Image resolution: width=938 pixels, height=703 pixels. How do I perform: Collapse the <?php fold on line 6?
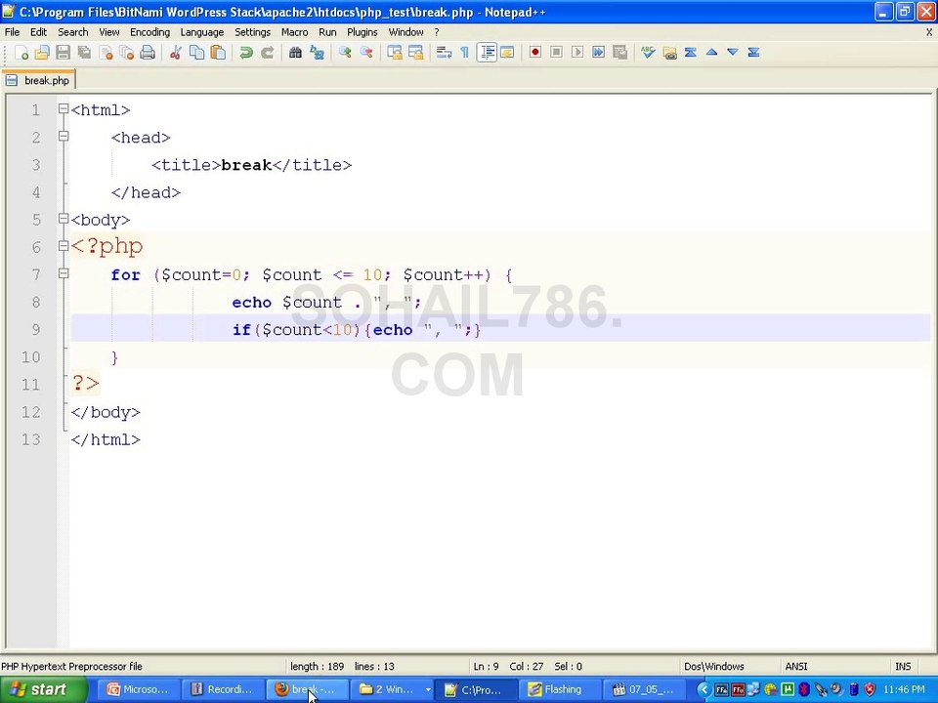click(x=64, y=246)
